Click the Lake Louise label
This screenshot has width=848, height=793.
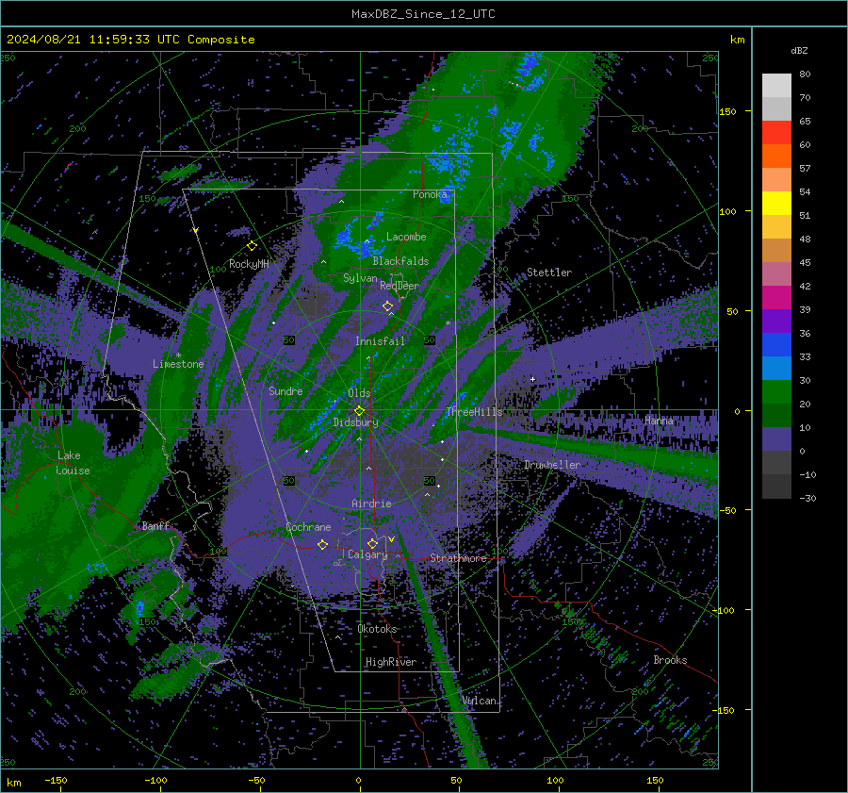click(73, 463)
